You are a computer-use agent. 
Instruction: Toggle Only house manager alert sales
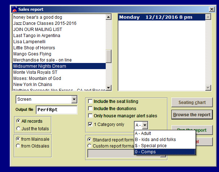pos(91,116)
